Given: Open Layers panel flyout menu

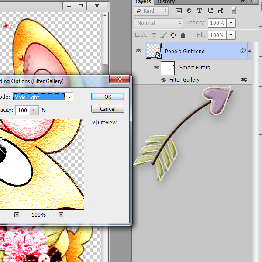Looking at the screenshot, I should pos(254,1).
